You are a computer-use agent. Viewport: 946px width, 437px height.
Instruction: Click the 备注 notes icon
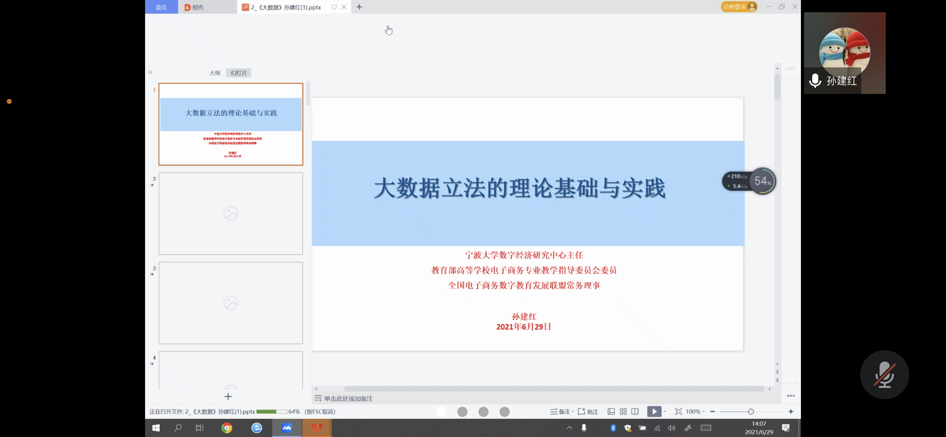pyautogui.click(x=559, y=412)
